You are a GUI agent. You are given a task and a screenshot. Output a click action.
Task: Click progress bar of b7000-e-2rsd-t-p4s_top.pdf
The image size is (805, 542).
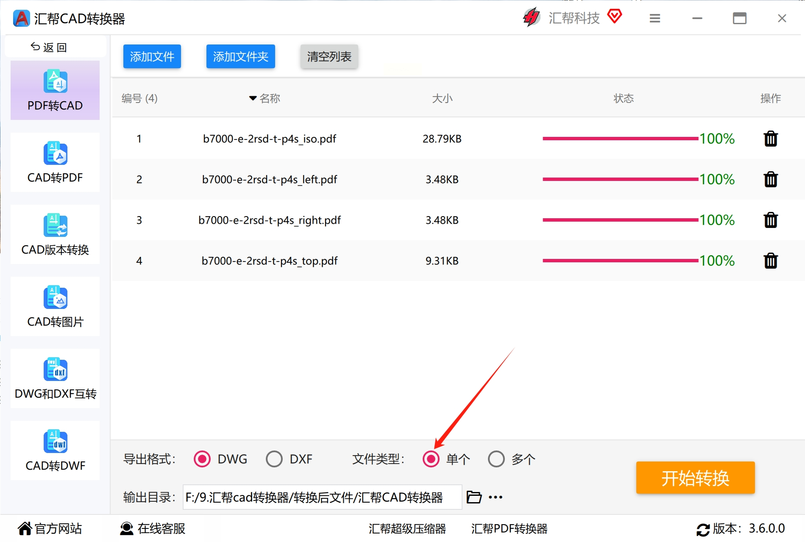pos(621,261)
